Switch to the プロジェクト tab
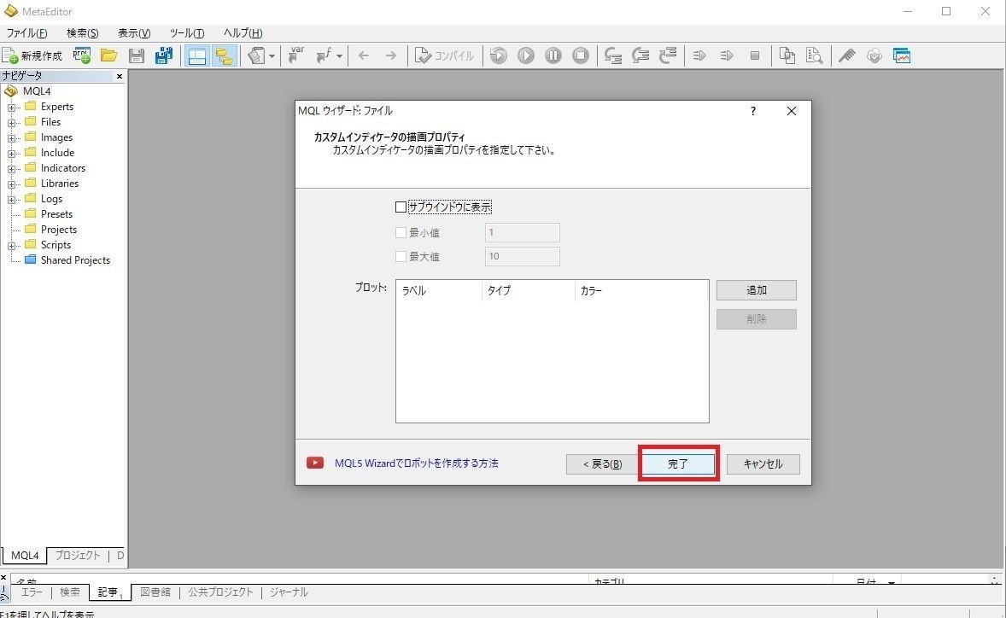Screen dimensions: 1006x618 tap(77, 555)
